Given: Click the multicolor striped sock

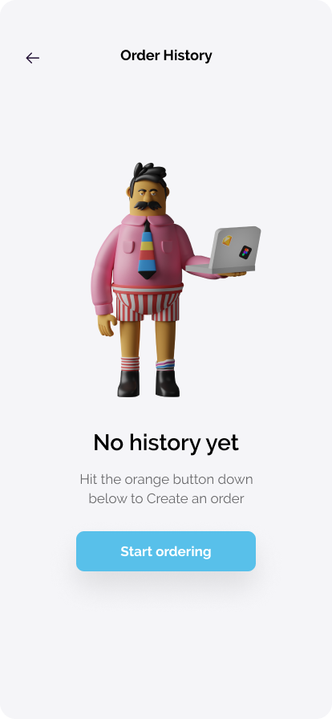Looking at the screenshot, I should tap(165, 365).
